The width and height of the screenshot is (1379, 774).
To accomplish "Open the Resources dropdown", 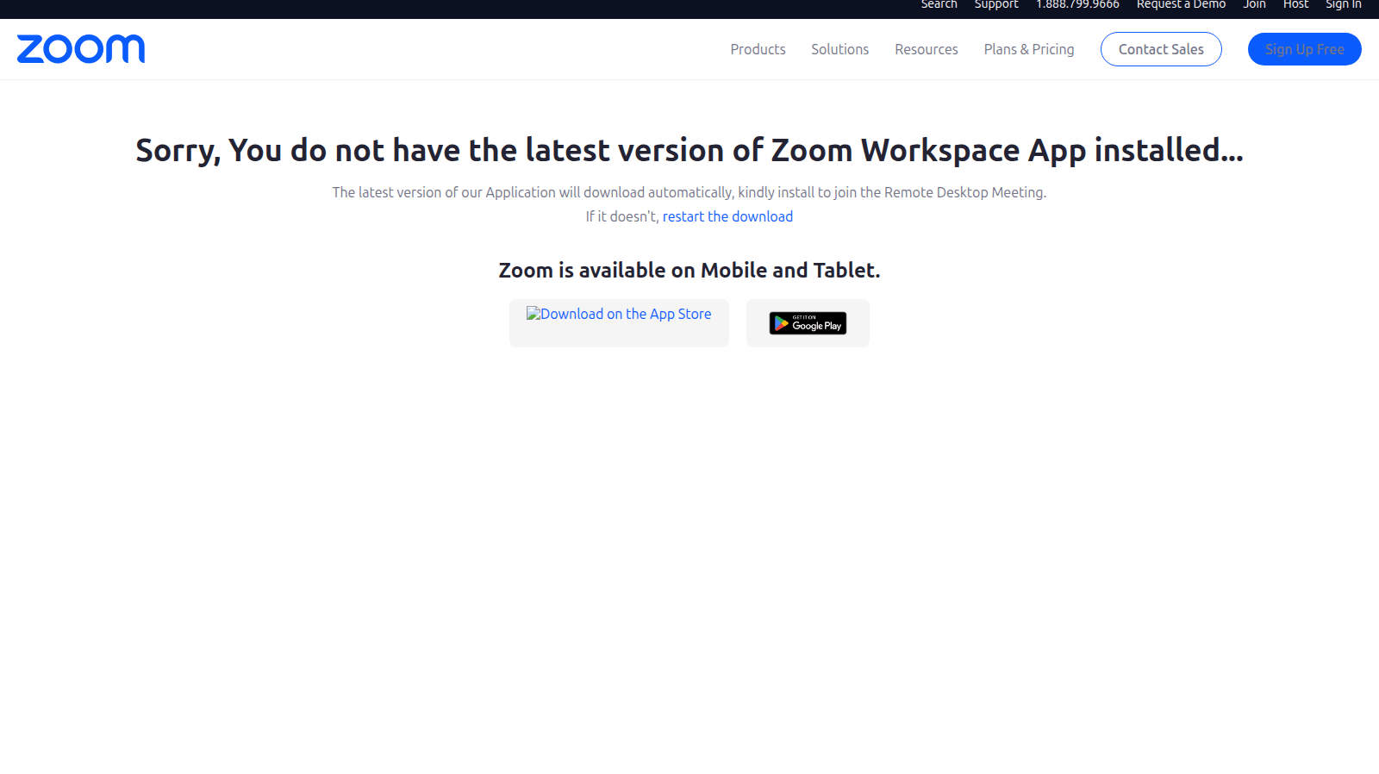I will [926, 49].
